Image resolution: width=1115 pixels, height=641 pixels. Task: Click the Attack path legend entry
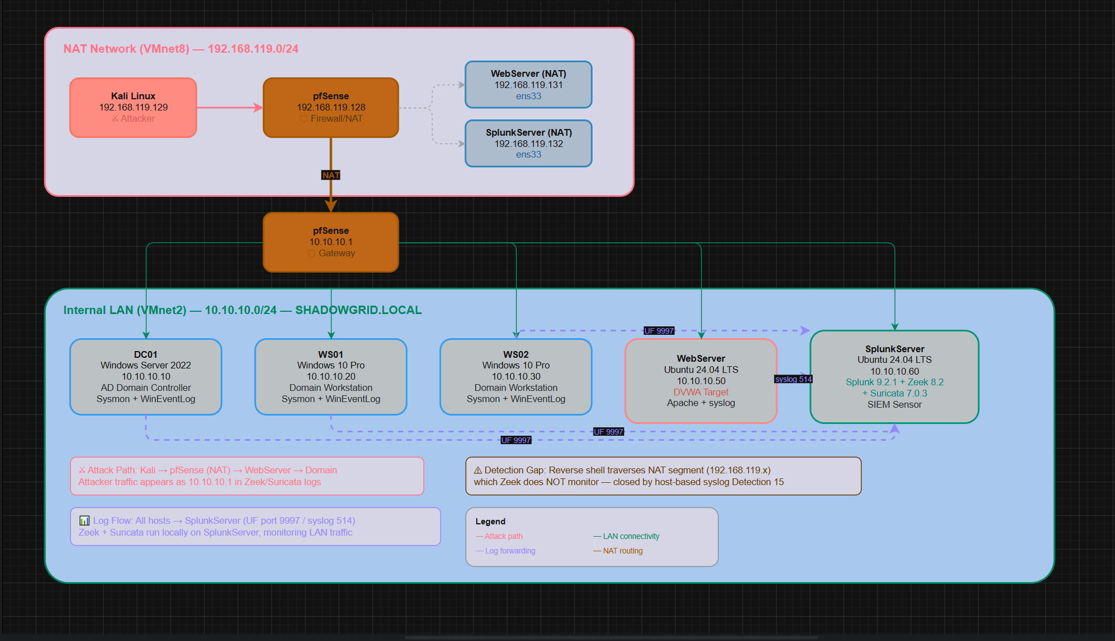499,537
